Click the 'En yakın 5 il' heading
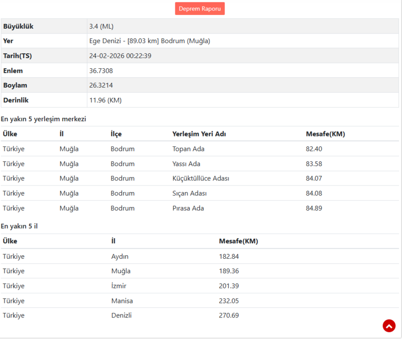Image resolution: width=402 pixels, height=339 pixels. (19, 226)
